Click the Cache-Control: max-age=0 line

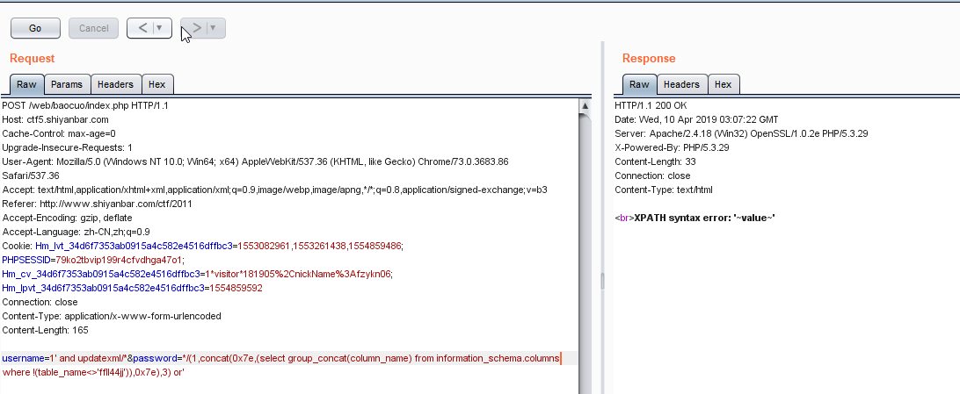59,133
